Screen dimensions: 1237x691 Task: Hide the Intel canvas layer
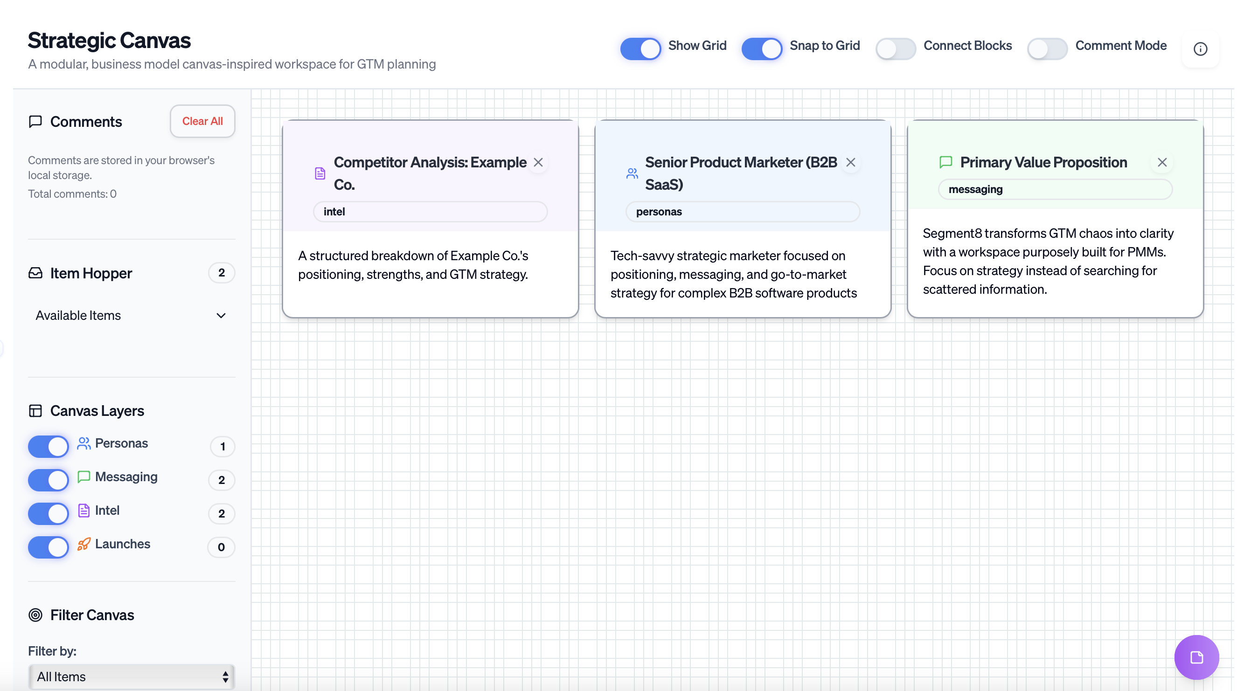(x=48, y=513)
